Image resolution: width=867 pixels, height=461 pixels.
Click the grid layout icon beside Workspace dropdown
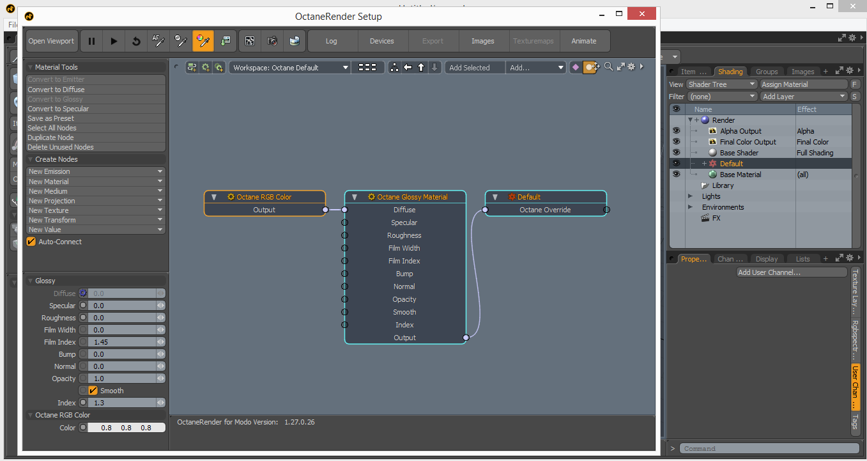367,67
